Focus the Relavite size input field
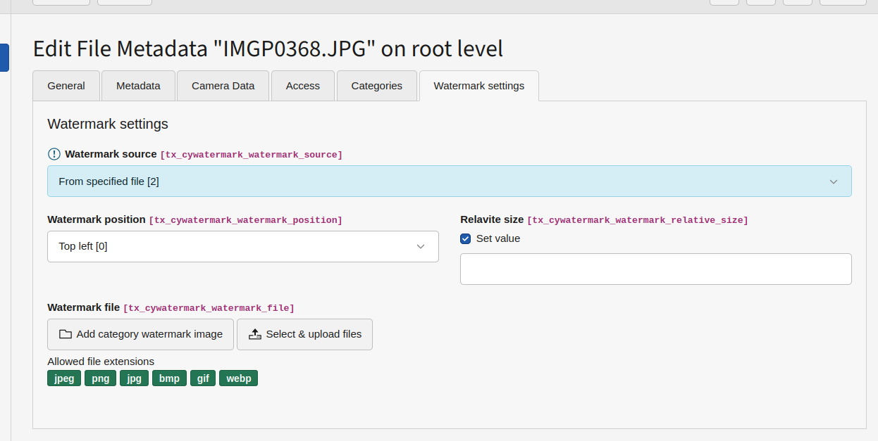The height and width of the screenshot is (441, 878). coord(655,269)
